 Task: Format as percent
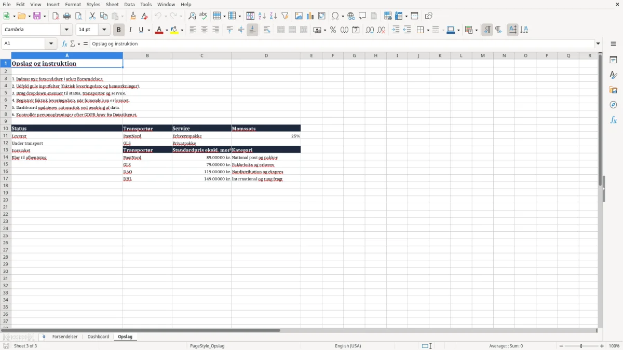333,30
